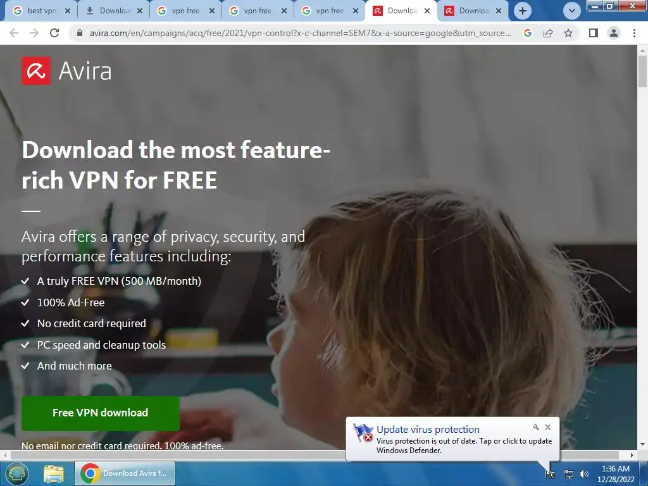The height and width of the screenshot is (486, 648).
Task: Click Chrome 'Download Avira f...' taskbar button
Action: [x=125, y=473]
